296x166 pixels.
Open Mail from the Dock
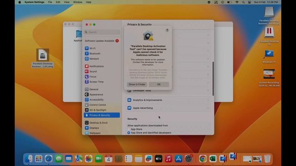tap(69, 159)
